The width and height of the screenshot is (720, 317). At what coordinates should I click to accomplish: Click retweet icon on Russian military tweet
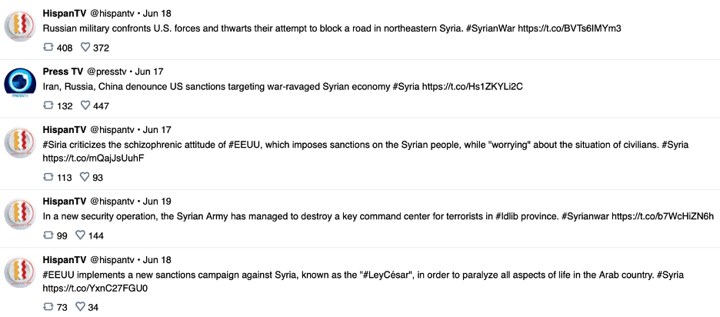[48, 47]
